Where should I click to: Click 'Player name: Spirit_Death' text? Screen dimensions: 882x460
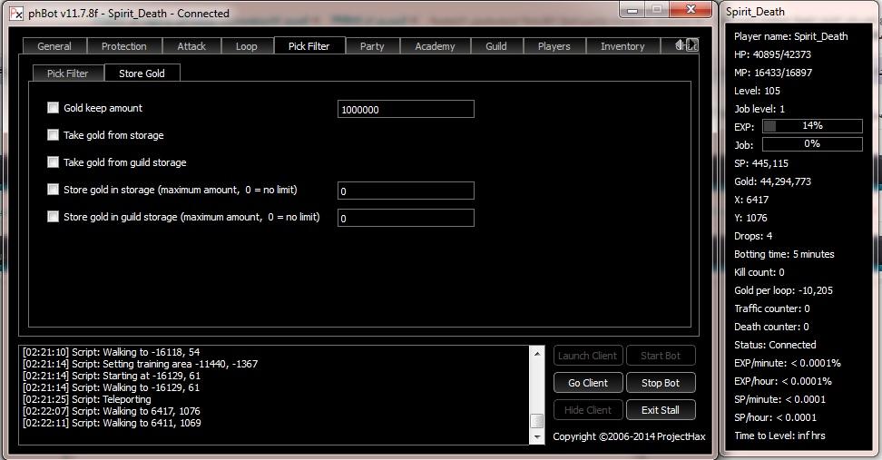[791, 36]
